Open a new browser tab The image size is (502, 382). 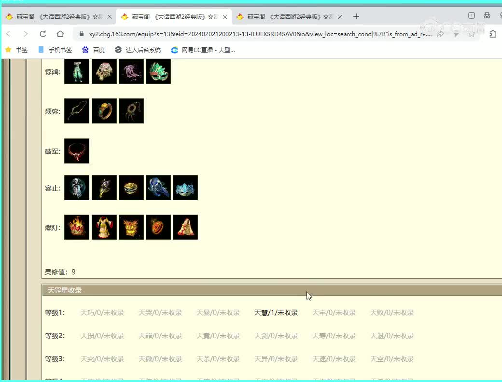pyautogui.click(x=356, y=16)
